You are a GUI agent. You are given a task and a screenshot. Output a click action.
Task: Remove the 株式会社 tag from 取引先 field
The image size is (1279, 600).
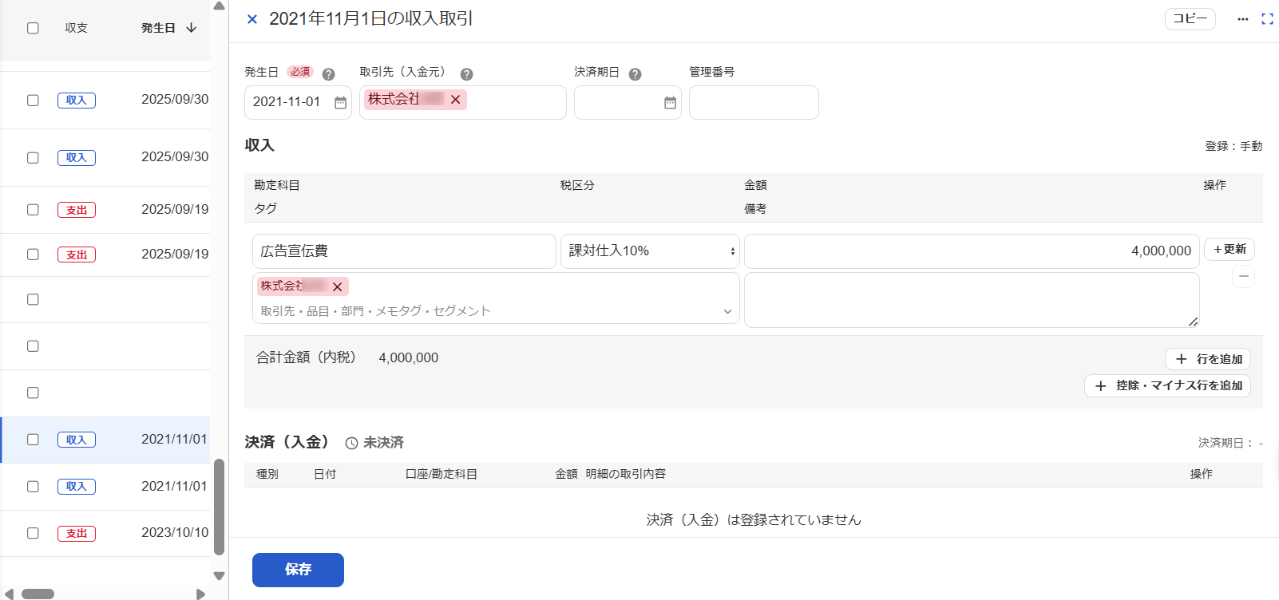(455, 100)
